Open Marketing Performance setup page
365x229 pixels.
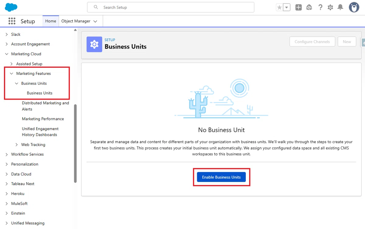click(43, 119)
